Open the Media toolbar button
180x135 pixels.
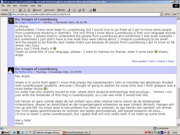click(61, 10)
